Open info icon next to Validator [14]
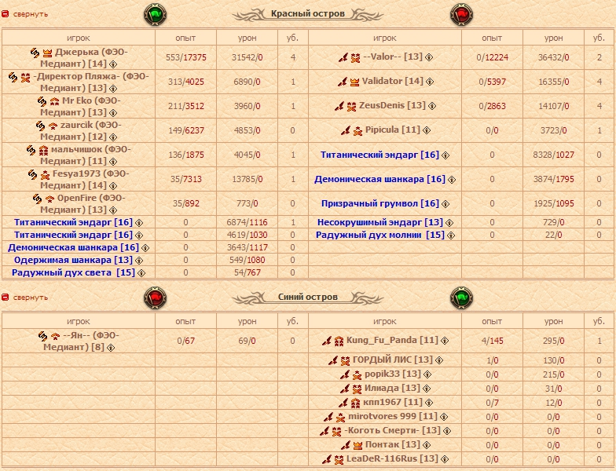The height and width of the screenshot is (471, 616). [x=431, y=82]
